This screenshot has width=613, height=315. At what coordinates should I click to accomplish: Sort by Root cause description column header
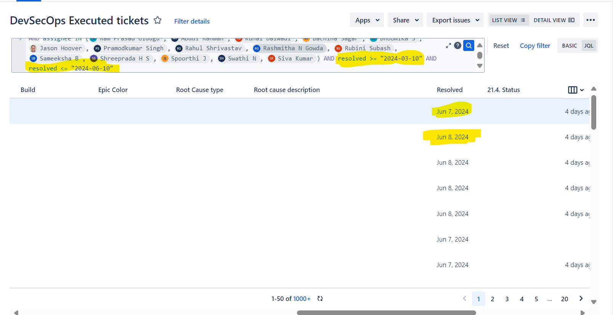click(287, 90)
